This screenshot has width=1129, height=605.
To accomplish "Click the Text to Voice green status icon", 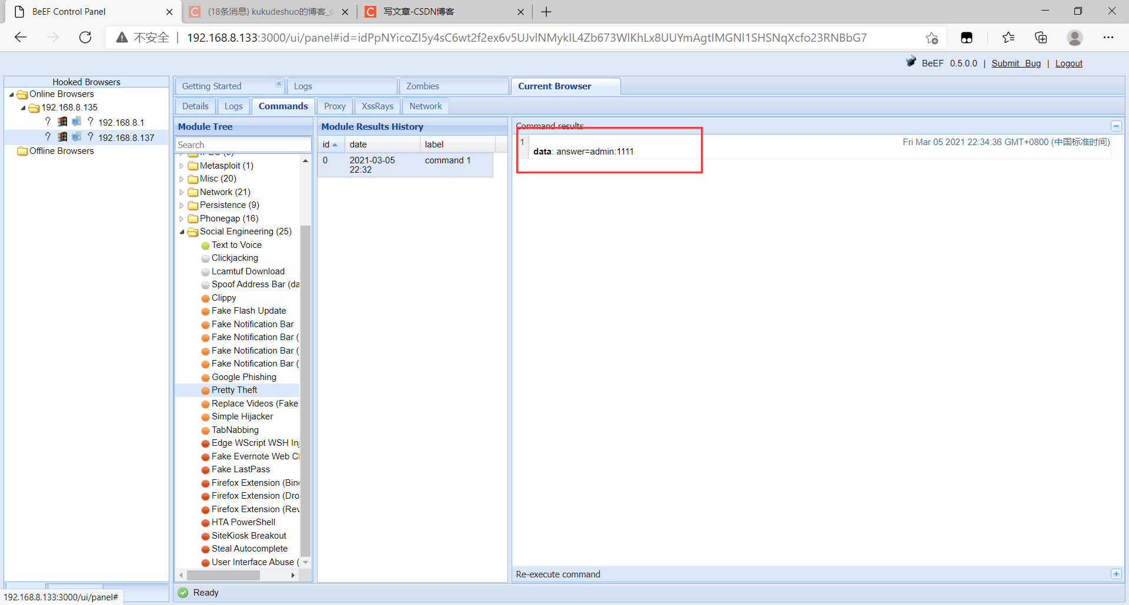I will [x=205, y=246].
